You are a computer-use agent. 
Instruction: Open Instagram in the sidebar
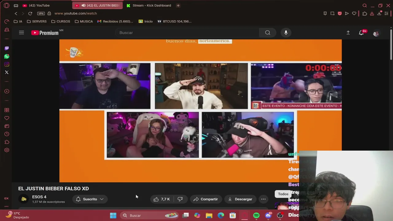click(x=7, y=64)
